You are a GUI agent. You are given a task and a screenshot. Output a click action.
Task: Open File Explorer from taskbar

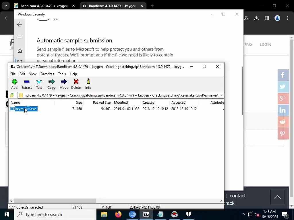coord(104,214)
